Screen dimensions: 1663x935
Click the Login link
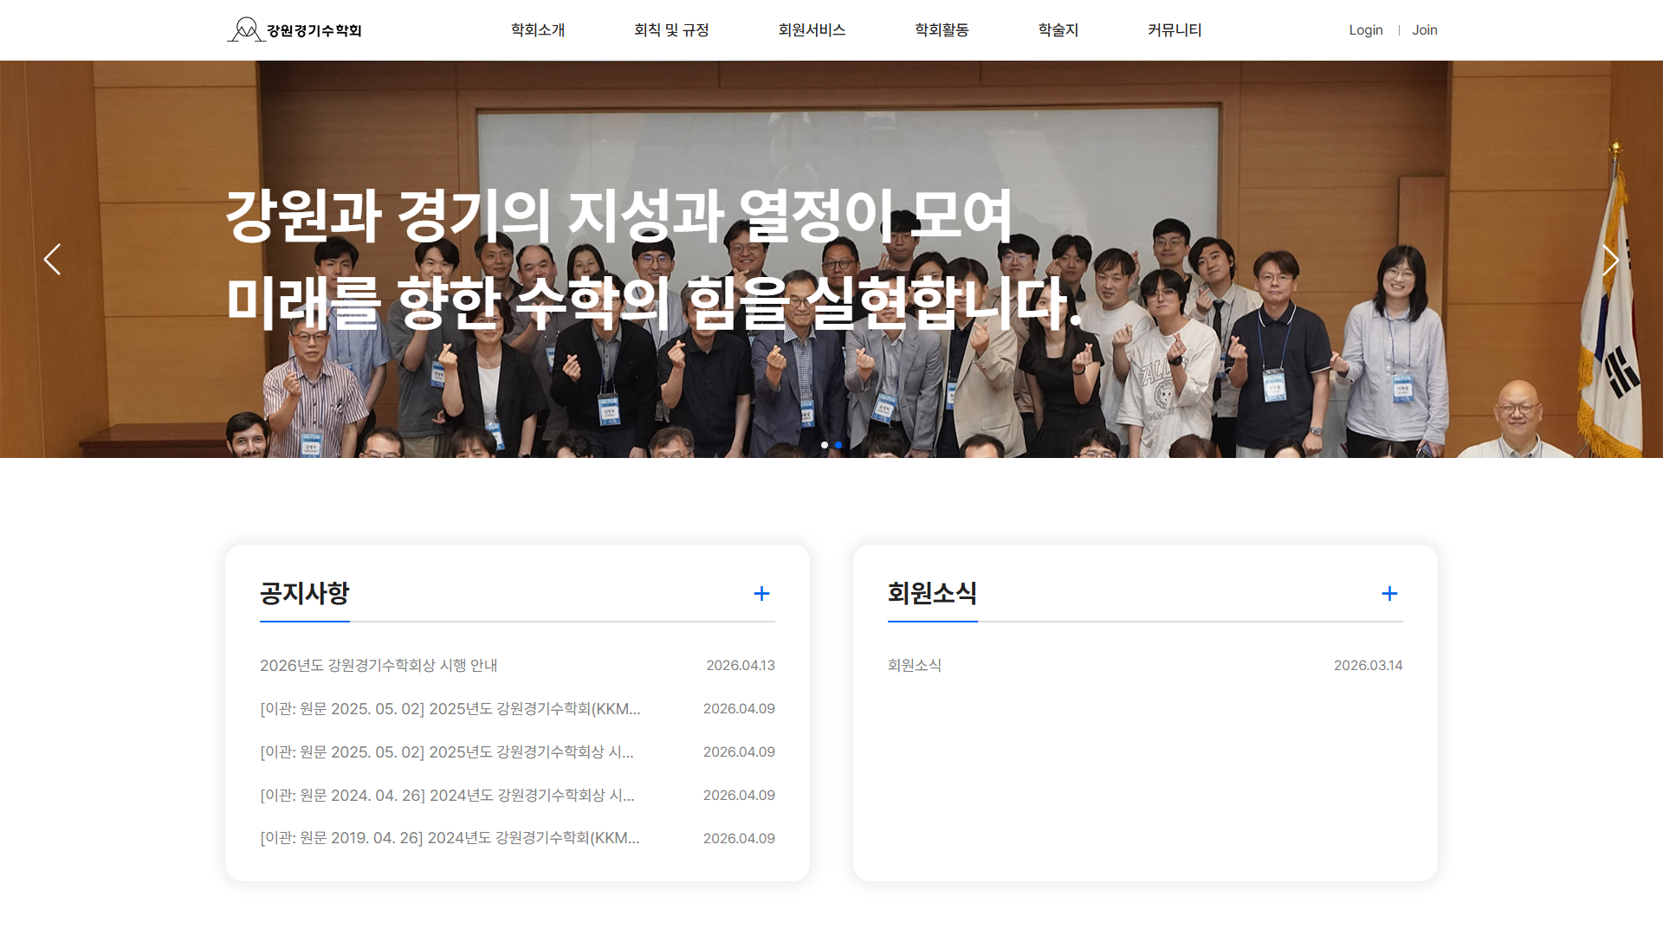click(x=1365, y=30)
